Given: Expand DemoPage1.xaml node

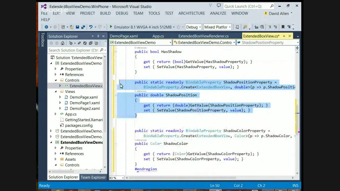Looking at the screenshot, I should [x=60, y=103].
